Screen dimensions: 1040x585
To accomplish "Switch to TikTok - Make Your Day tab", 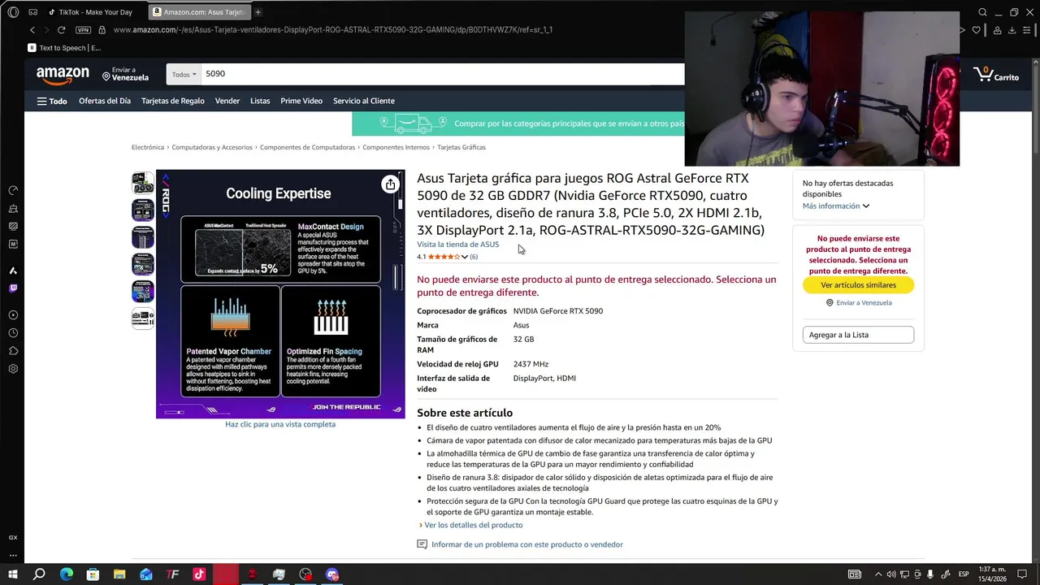I will (91, 12).
